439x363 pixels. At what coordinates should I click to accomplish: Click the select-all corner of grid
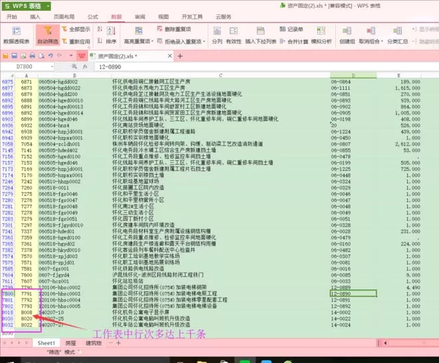(8, 76)
